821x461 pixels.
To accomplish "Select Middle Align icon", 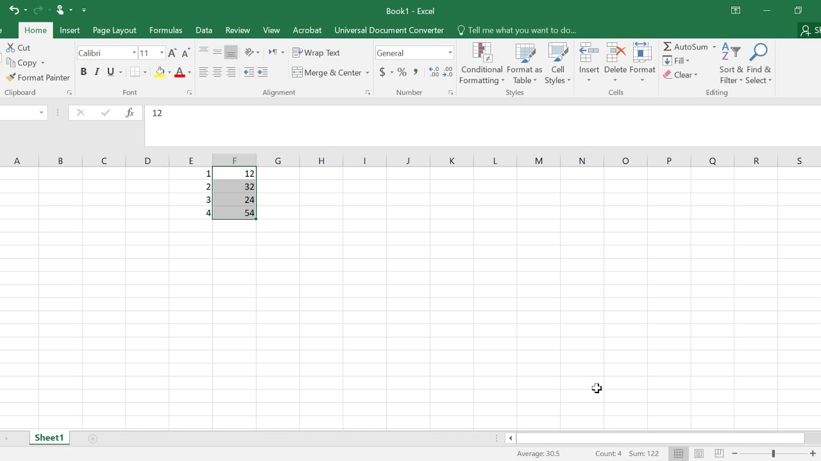I will [x=217, y=53].
